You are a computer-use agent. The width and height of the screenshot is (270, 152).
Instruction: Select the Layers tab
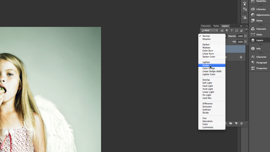coord(225,26)
